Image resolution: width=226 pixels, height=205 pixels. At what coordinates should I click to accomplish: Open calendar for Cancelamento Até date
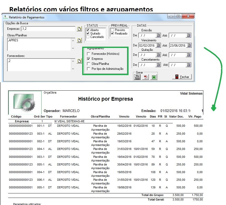(189, 65)
